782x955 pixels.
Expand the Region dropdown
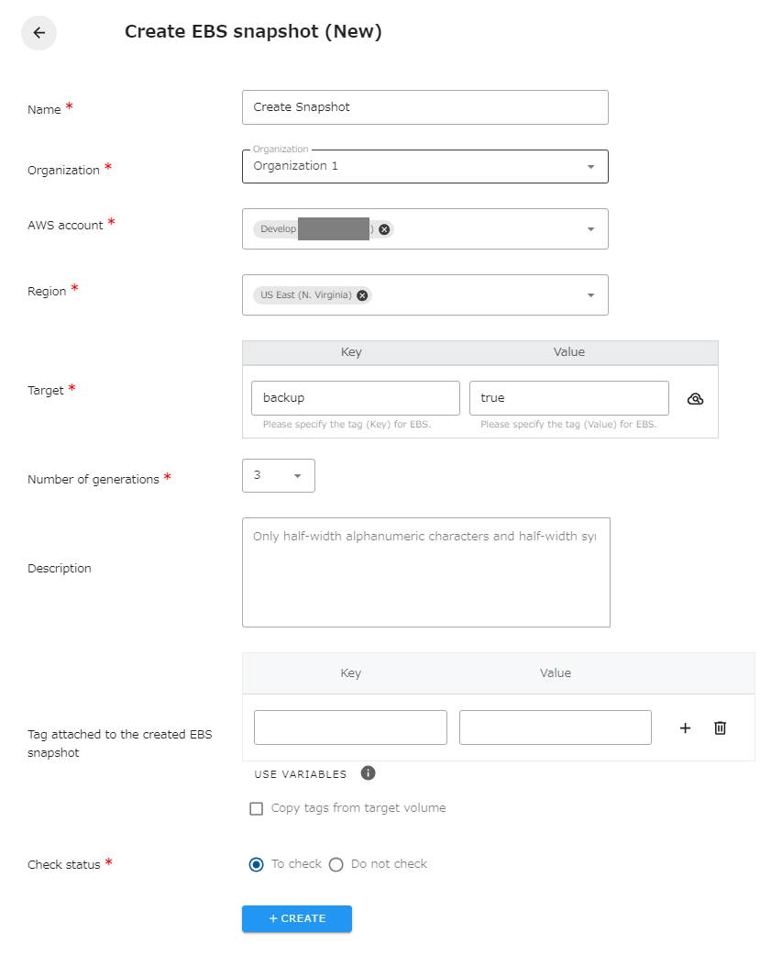pyautogui.click(x=591, y=294)
